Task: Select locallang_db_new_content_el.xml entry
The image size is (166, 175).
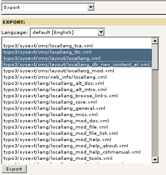Action: 77,64
